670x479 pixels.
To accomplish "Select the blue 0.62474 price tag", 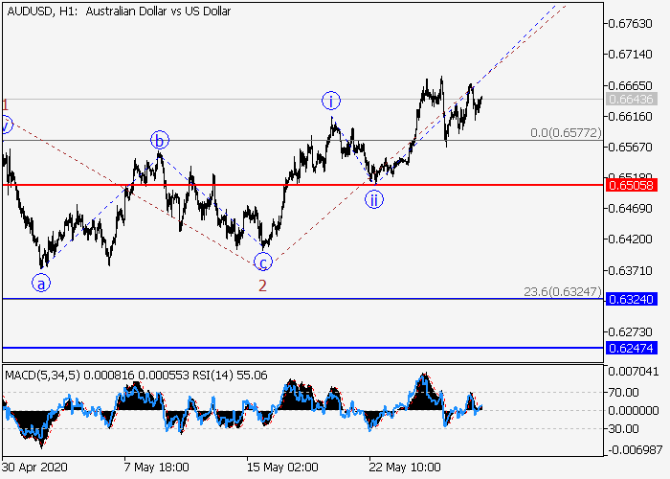I will 630,347.
